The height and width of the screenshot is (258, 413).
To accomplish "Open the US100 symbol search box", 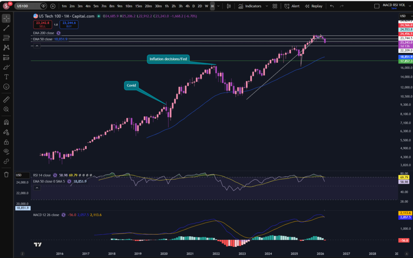I will point(27,6).
